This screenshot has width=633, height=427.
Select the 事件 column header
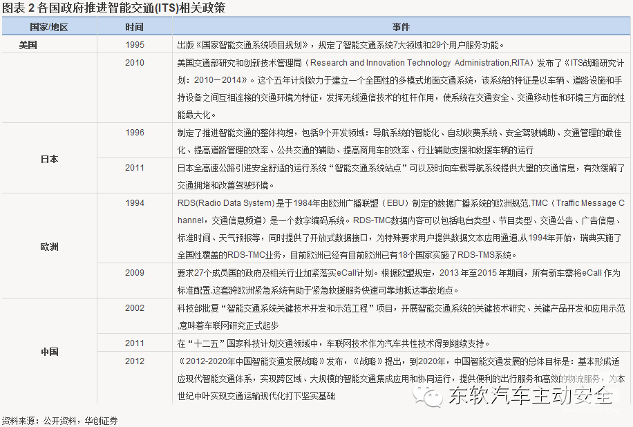pyautogui.click(x=401, y=27)
